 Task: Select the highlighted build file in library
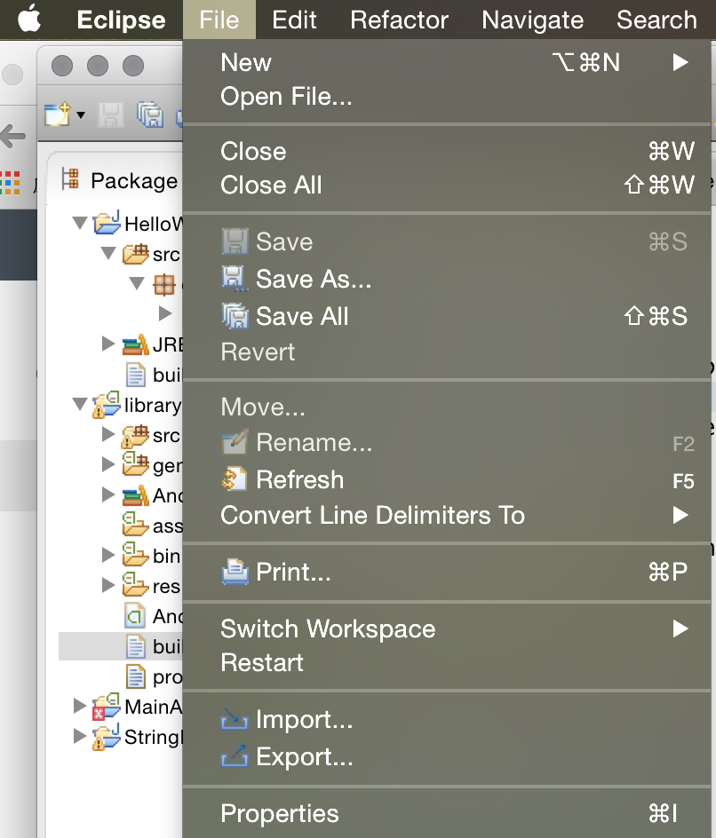[x=121, y=646]
